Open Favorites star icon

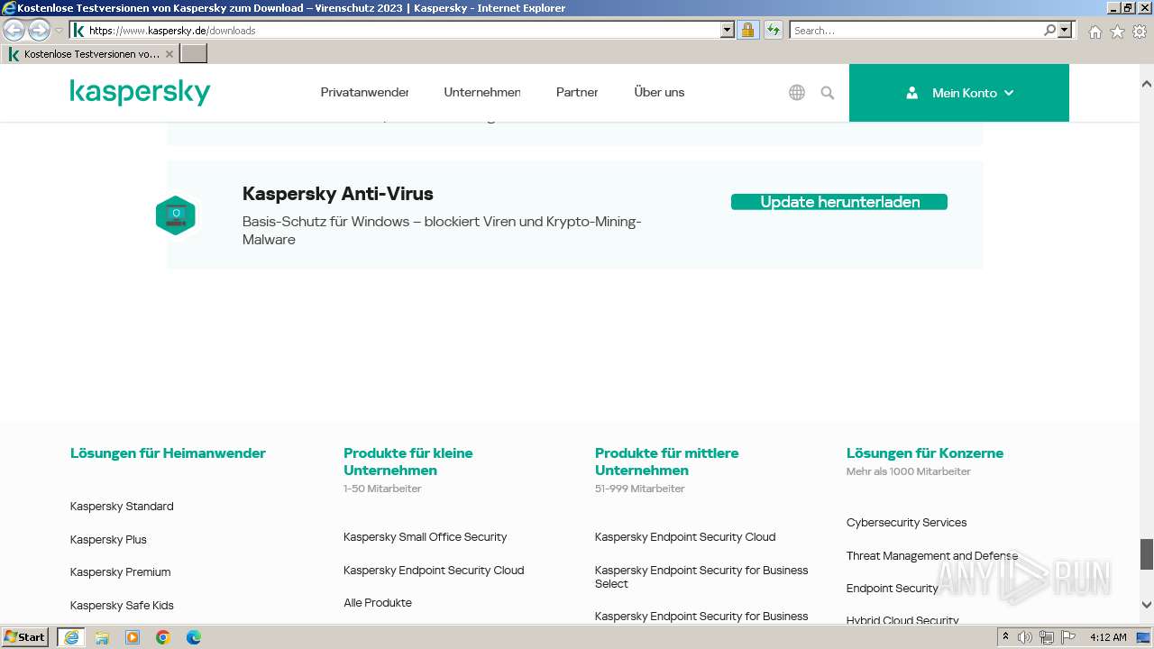[x=1117, y=32]
